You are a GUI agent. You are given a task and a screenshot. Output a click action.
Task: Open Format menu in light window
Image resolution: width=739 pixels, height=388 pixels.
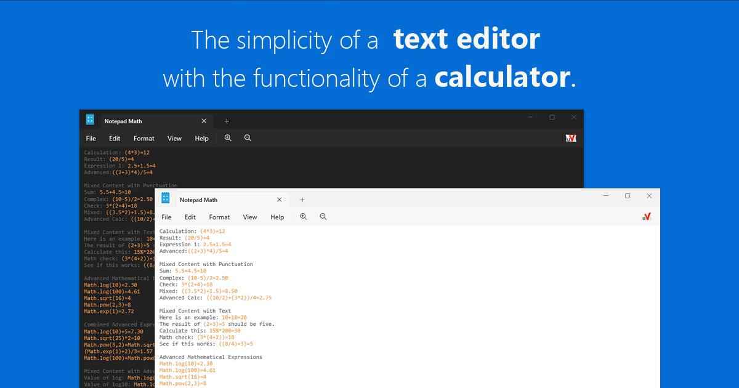(219, 217)
